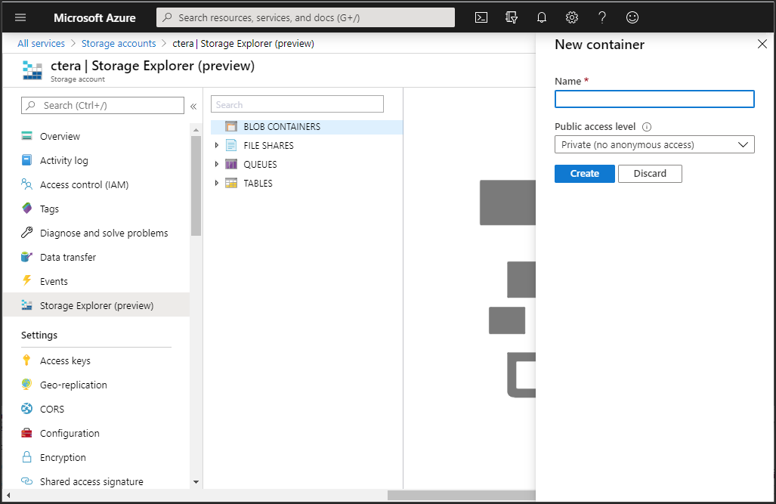
Task: Click the Public access level info icon
Action: [646, 127]
